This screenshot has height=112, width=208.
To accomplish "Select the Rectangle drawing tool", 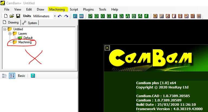I will [109, 16].
